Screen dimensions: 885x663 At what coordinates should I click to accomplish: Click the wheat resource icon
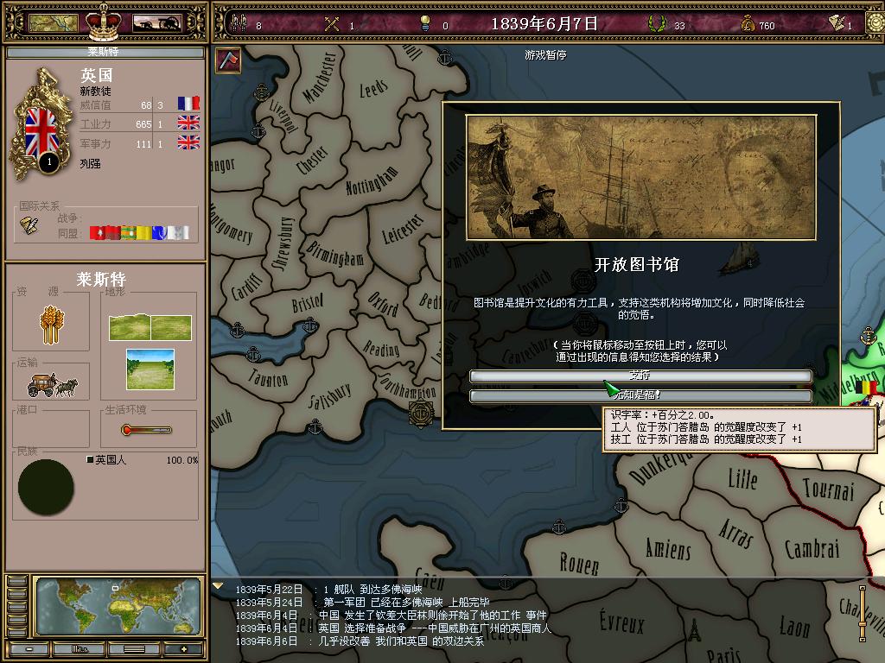(x=51, y=324)
